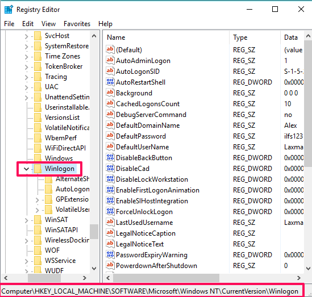Click the DefaultUserName string icon
The image size is (312, 297).
pos(110,147)
